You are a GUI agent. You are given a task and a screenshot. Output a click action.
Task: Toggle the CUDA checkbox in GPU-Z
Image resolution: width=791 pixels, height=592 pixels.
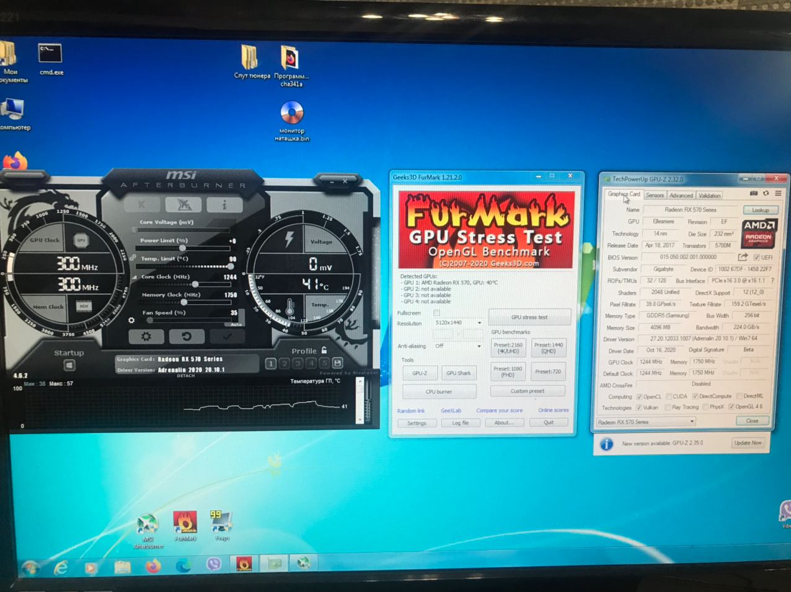(x=669, y=396)
